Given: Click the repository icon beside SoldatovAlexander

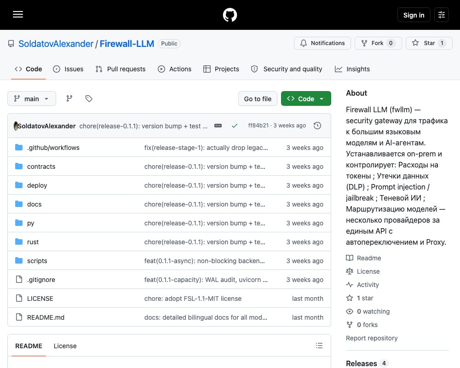Looking at the screenshot, I should (x=11, y=44).
